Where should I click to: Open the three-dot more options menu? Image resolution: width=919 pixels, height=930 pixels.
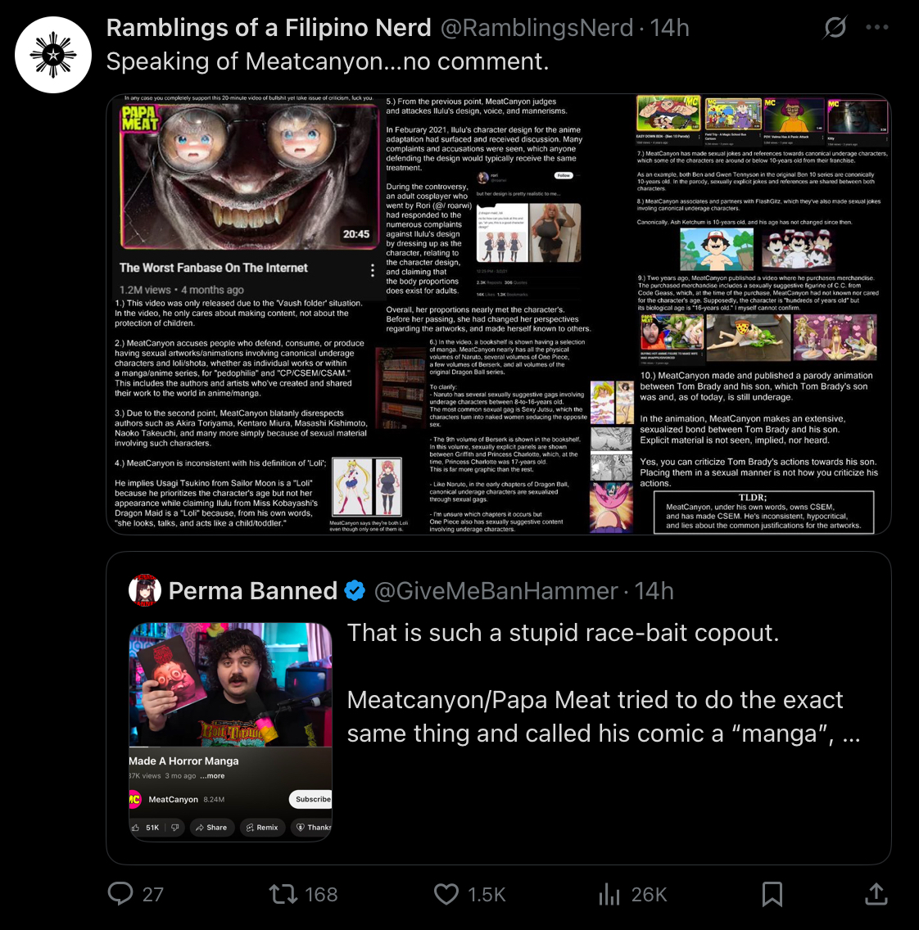(877, 27)
